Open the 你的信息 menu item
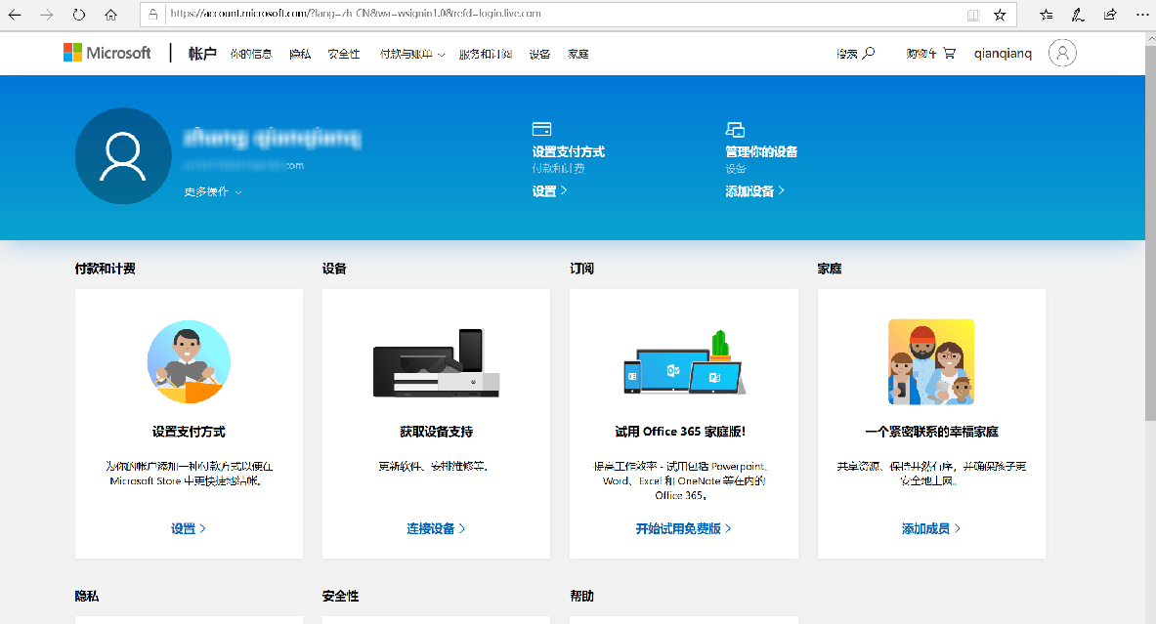Viewport: 1156px width, 624px height. click(x=251, y=54)
